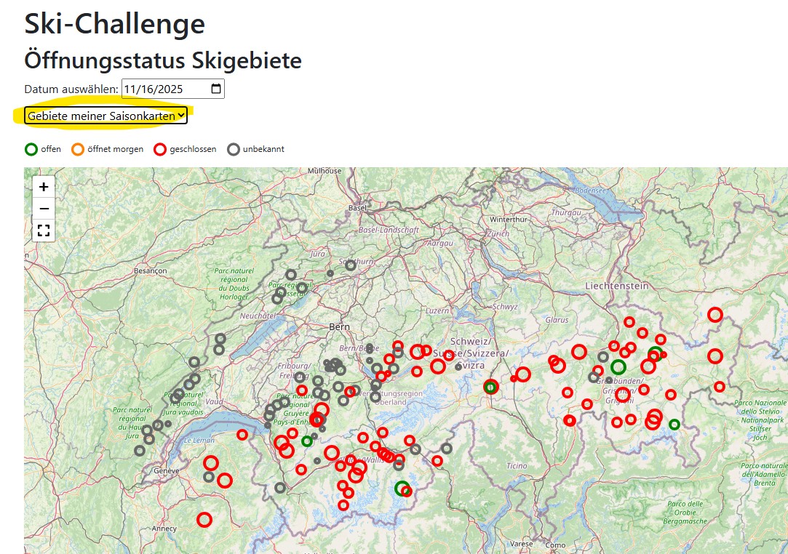This screenshot has width=788, height=554.
Task: Open the calendar picker in date field
Action: click(216, 89)
